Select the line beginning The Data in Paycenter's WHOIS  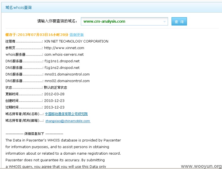pyautogui.click(x=63, y=140)
